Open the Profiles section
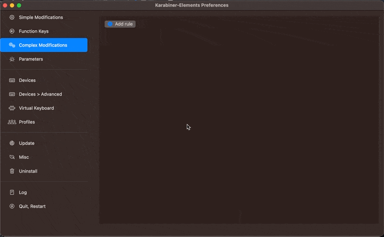 (44, 122)
